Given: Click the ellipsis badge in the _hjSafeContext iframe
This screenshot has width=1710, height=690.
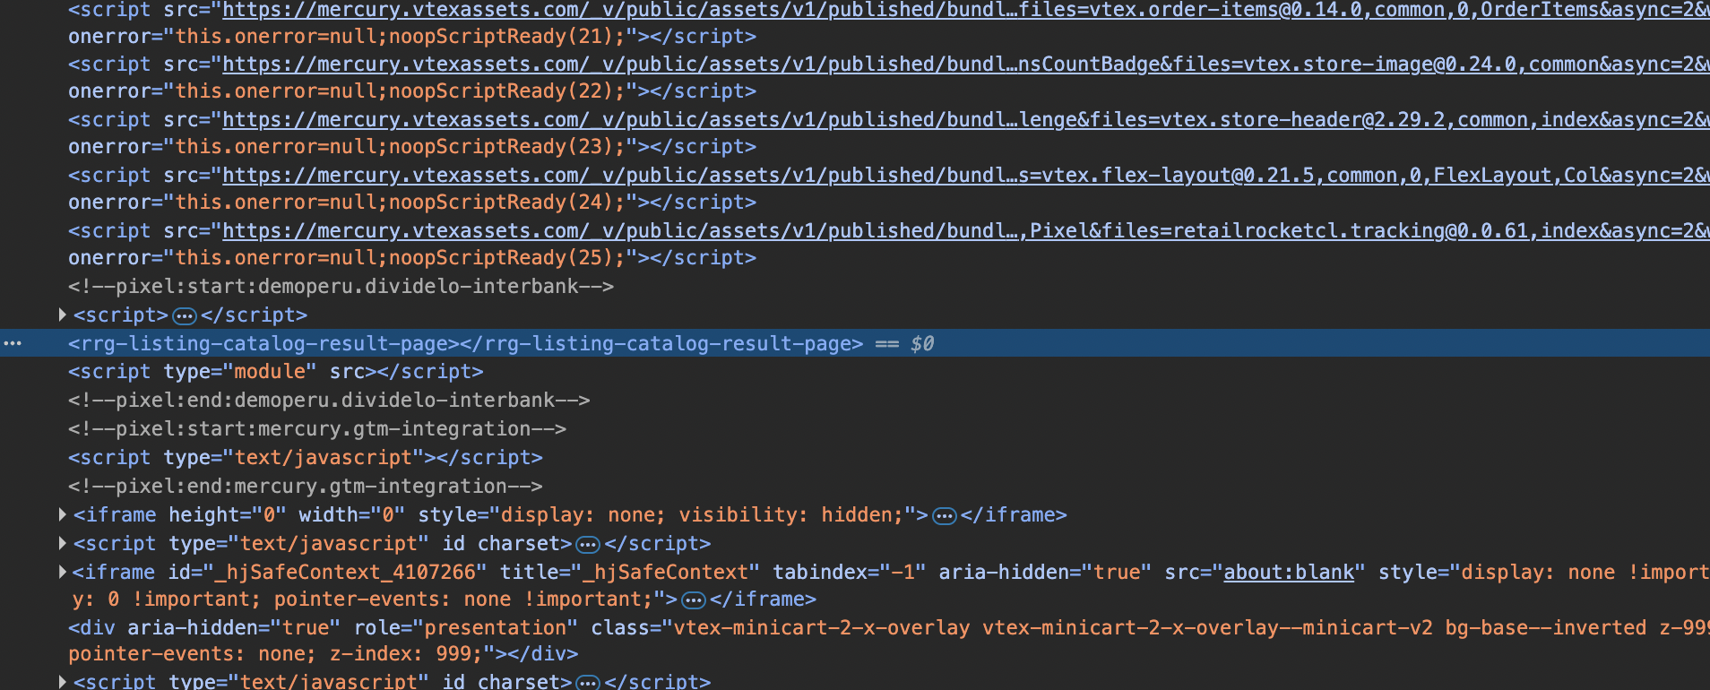Looking at the screenshot, I should coord(693,599).
